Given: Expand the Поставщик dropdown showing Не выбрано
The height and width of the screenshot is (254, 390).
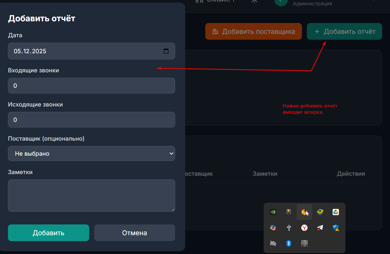Looking at the screenshot, I should click(x=92, y=153).
